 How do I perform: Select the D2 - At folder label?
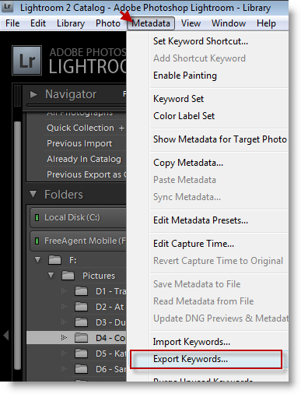110,307
